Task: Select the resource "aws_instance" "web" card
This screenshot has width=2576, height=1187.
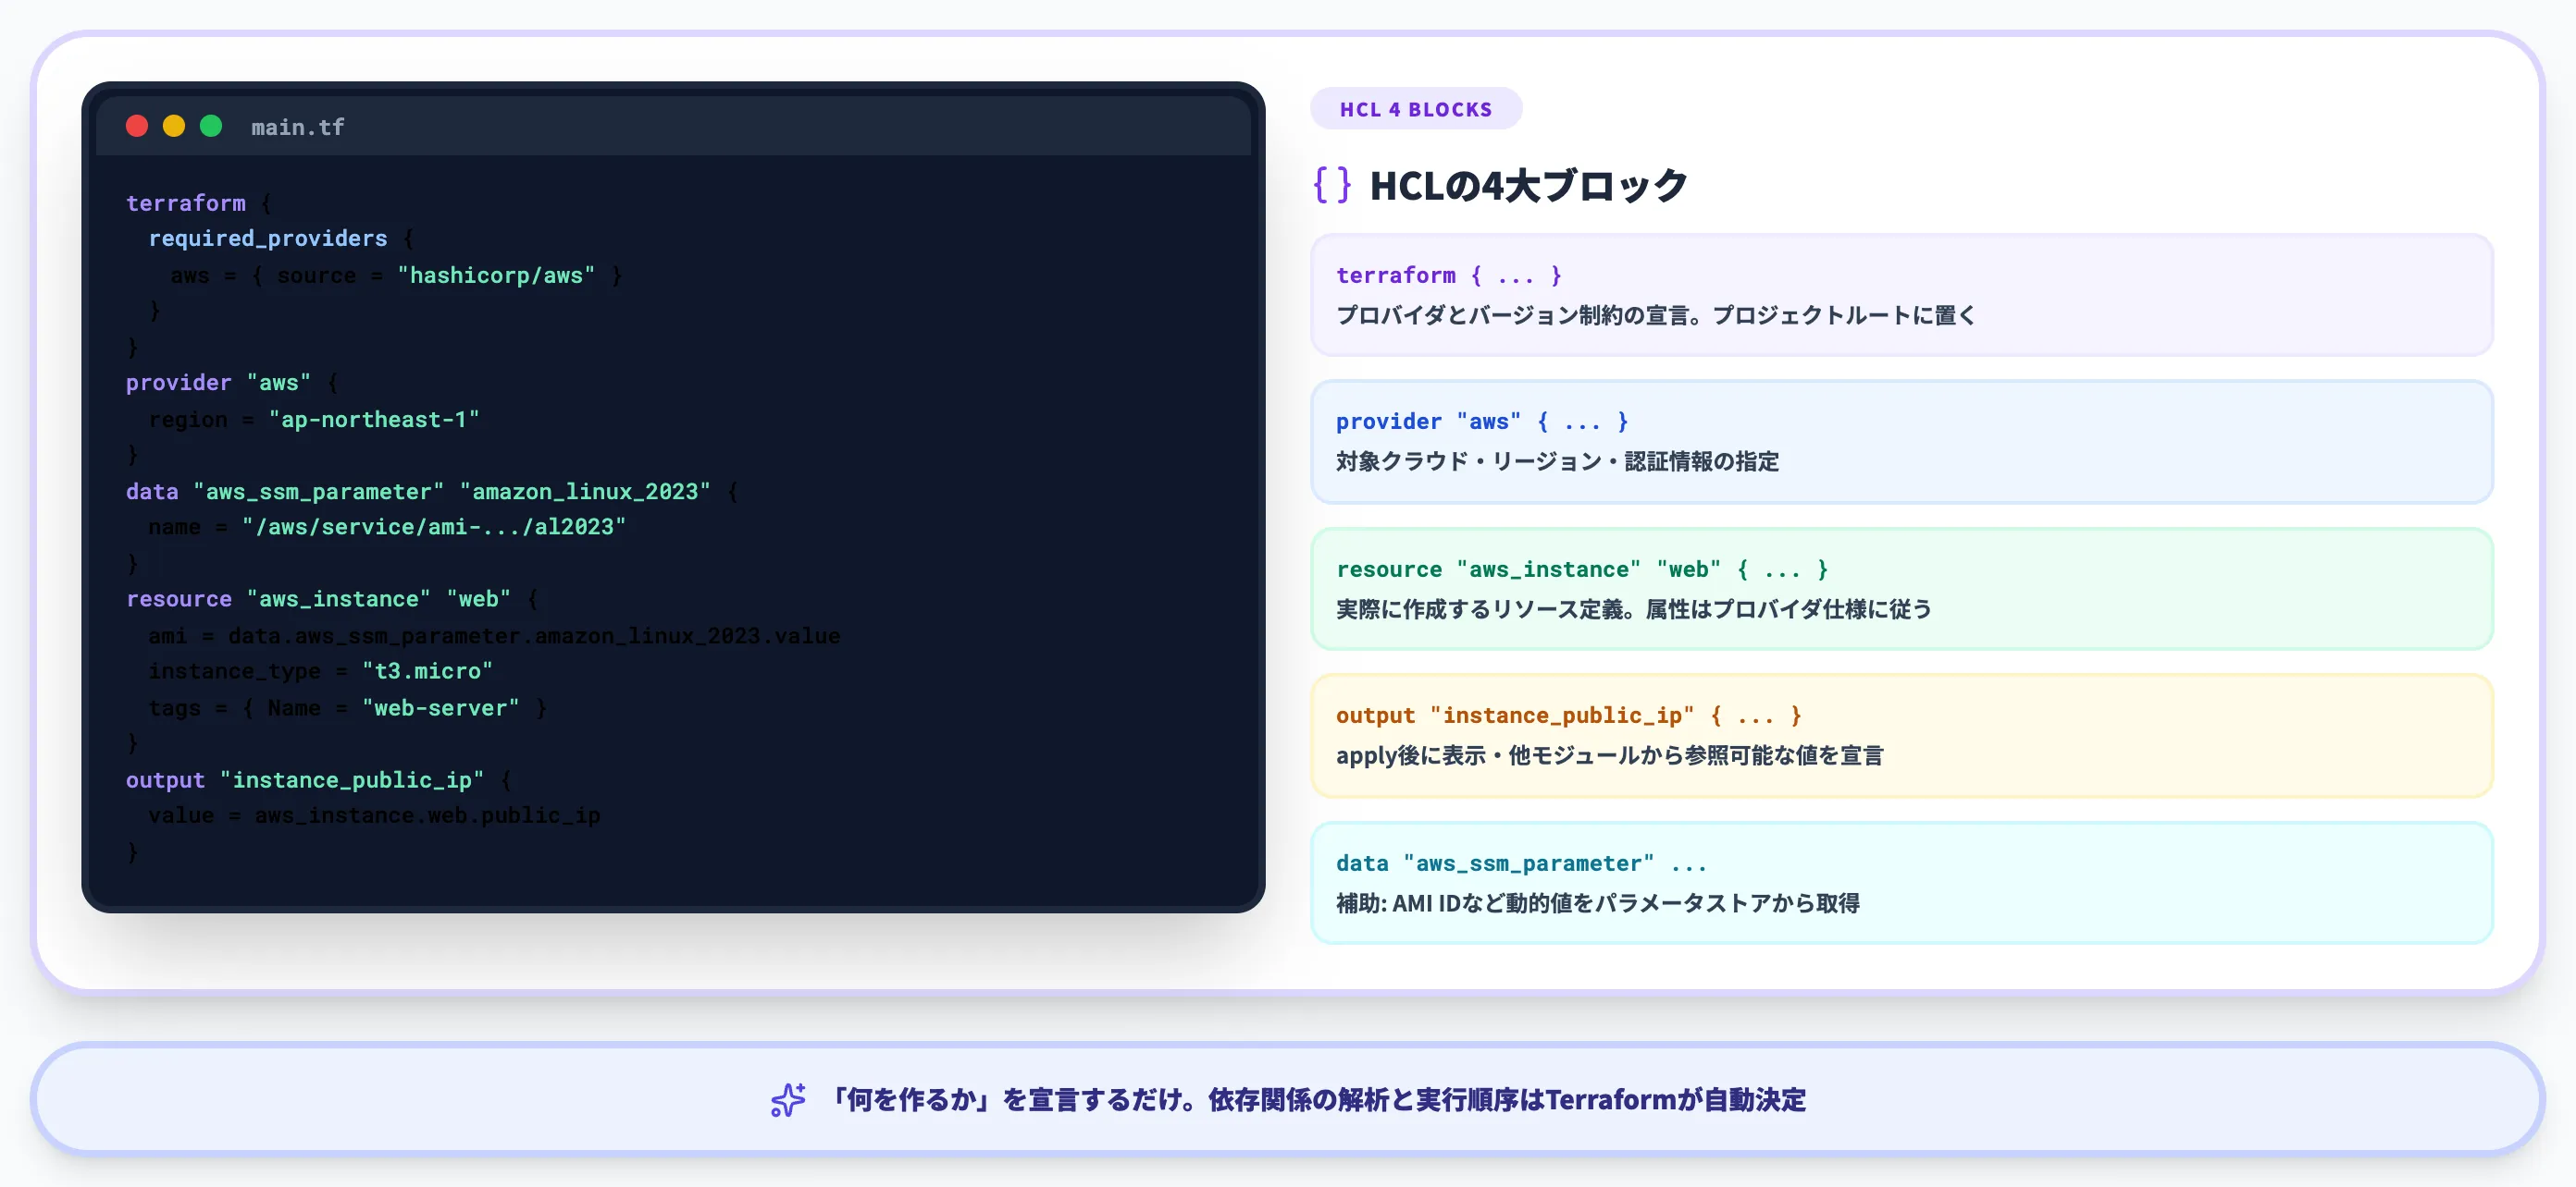Action: [x=1901, y=589]
